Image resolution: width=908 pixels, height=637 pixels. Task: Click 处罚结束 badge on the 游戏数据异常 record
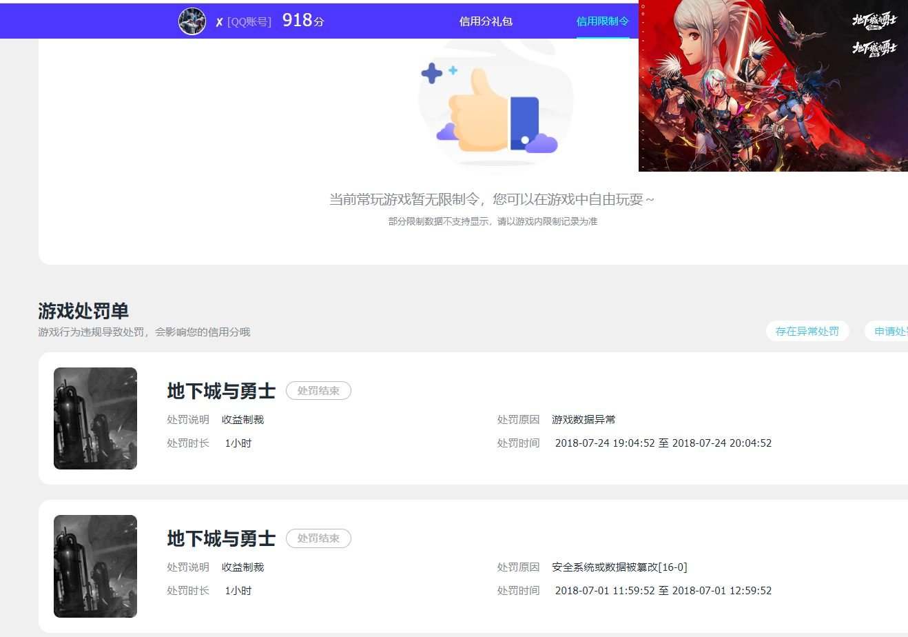(x=318, y=391)
